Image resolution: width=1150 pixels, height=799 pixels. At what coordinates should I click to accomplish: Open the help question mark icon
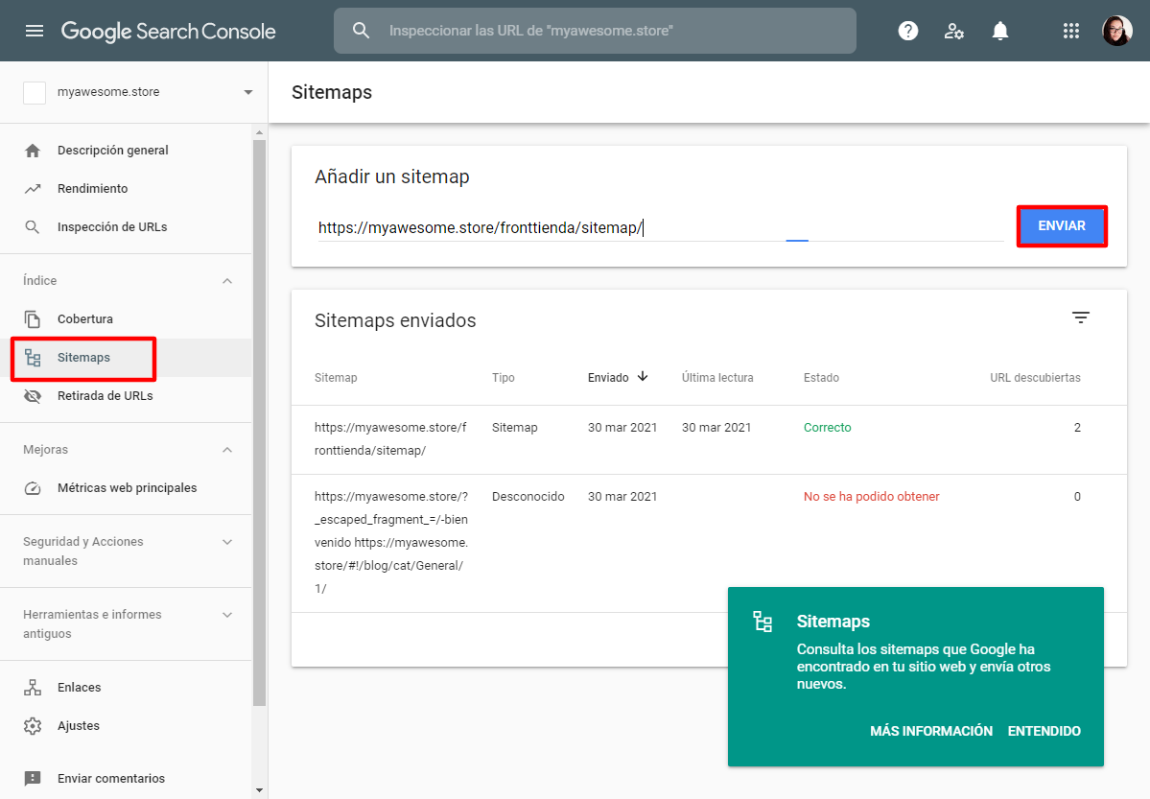(x=908, y=31)
